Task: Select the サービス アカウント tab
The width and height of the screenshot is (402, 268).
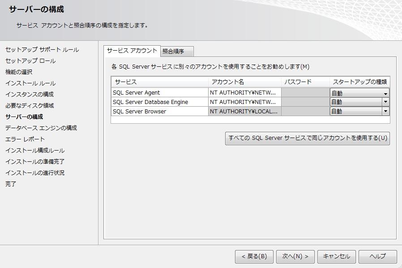Action: pyautogui.click(x=132, y=51)
